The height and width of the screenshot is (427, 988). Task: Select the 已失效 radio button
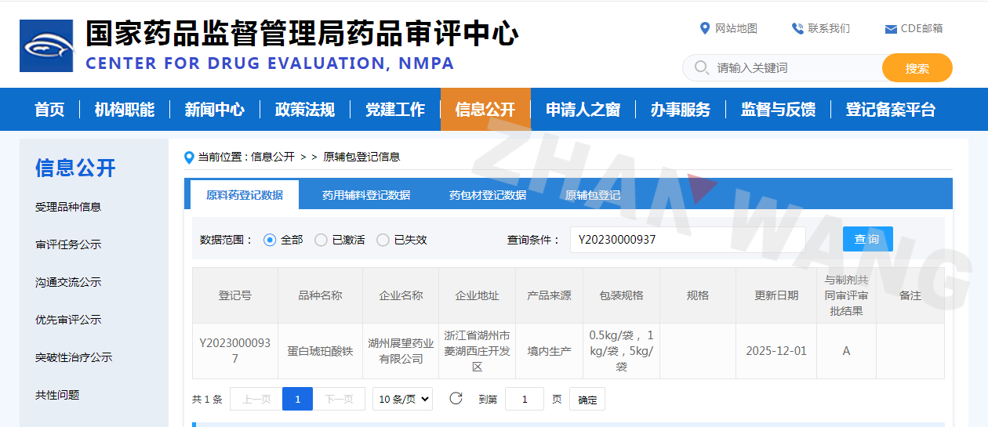[x=383, y=240]
